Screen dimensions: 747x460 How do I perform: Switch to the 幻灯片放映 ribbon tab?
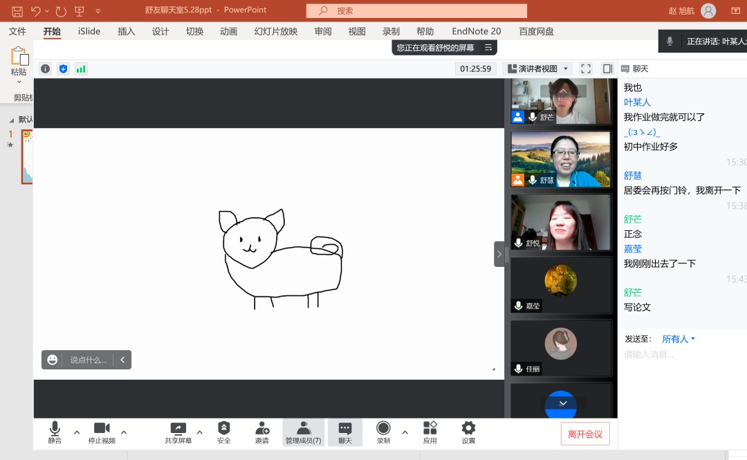pyautogui.click(x=275, y=31)
